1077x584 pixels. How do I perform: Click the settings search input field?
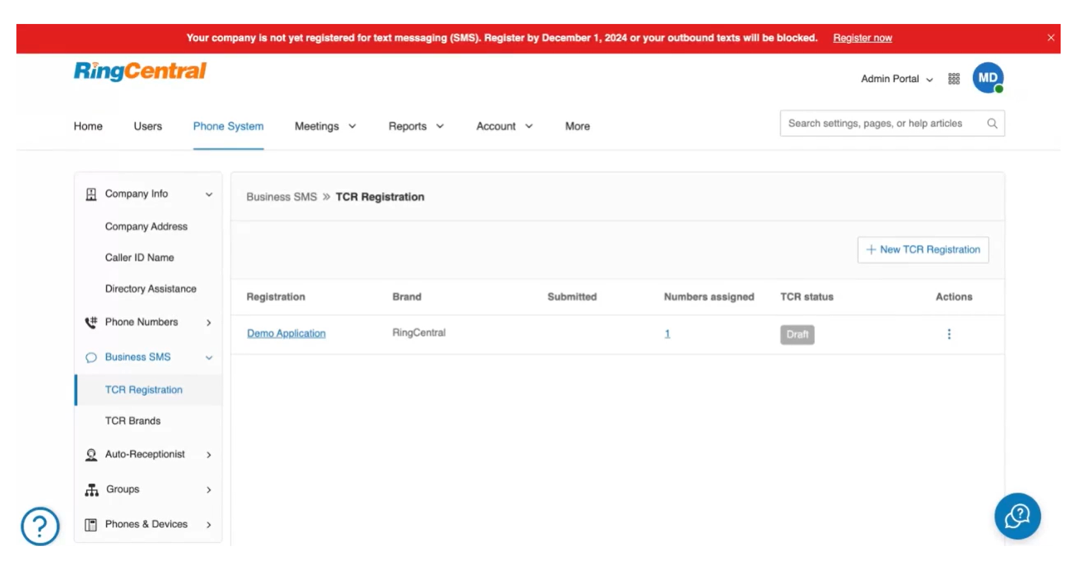pos(883,123)
